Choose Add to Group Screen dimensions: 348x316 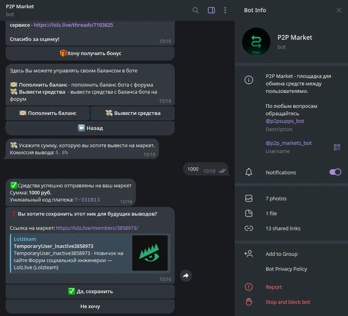[x=281, y=254]
